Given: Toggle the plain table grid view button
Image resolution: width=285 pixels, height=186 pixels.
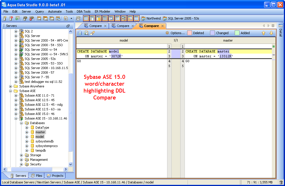Looking at the screenshot, I should [105, 18].
